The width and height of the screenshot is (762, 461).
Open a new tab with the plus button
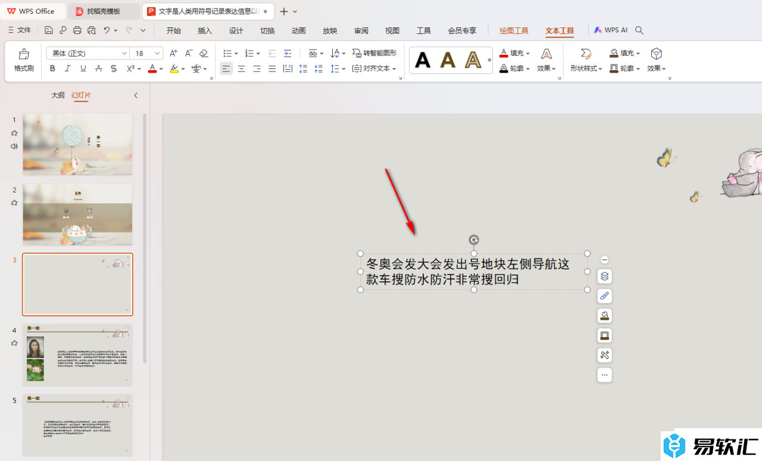[x=284, y=11]
